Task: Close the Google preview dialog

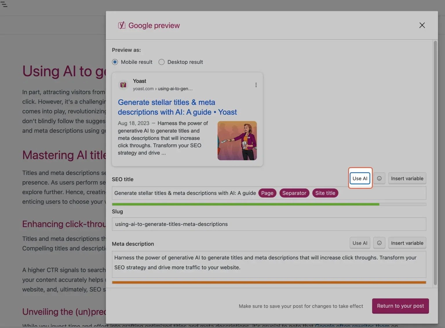Action: coord(422,25)
